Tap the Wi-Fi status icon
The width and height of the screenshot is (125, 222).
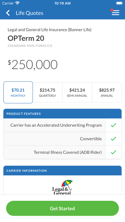coord(18,3)
